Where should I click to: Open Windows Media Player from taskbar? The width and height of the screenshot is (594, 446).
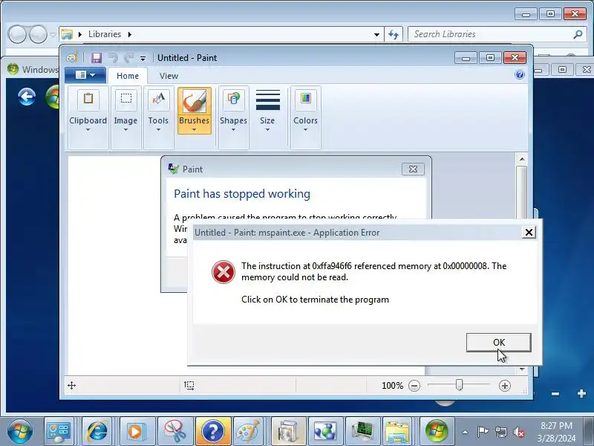click(x=136, y=431)
